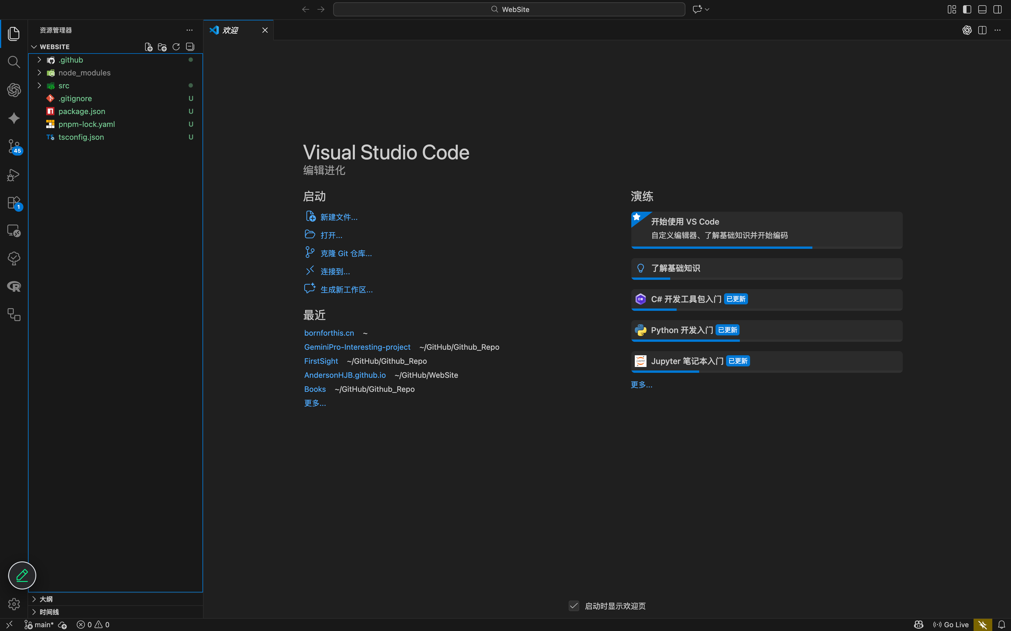1011x631 pixels.
Task: Open the sparkle star view in activity bar
Action: 14,118
